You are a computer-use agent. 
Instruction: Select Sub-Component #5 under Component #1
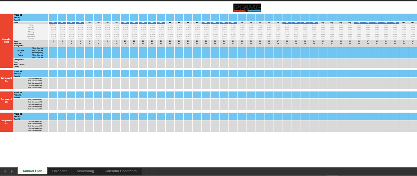pos(35,88)
